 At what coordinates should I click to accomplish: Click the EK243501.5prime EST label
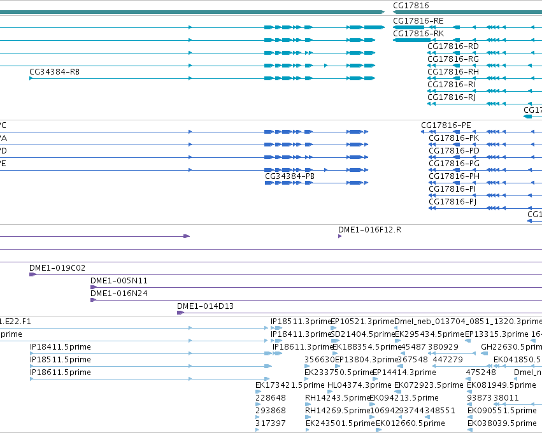tap(340, 423)
